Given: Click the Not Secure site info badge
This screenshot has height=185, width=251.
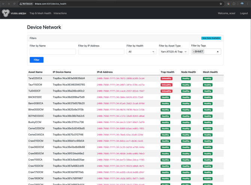Looking at the screenshot, I should 26,4.
